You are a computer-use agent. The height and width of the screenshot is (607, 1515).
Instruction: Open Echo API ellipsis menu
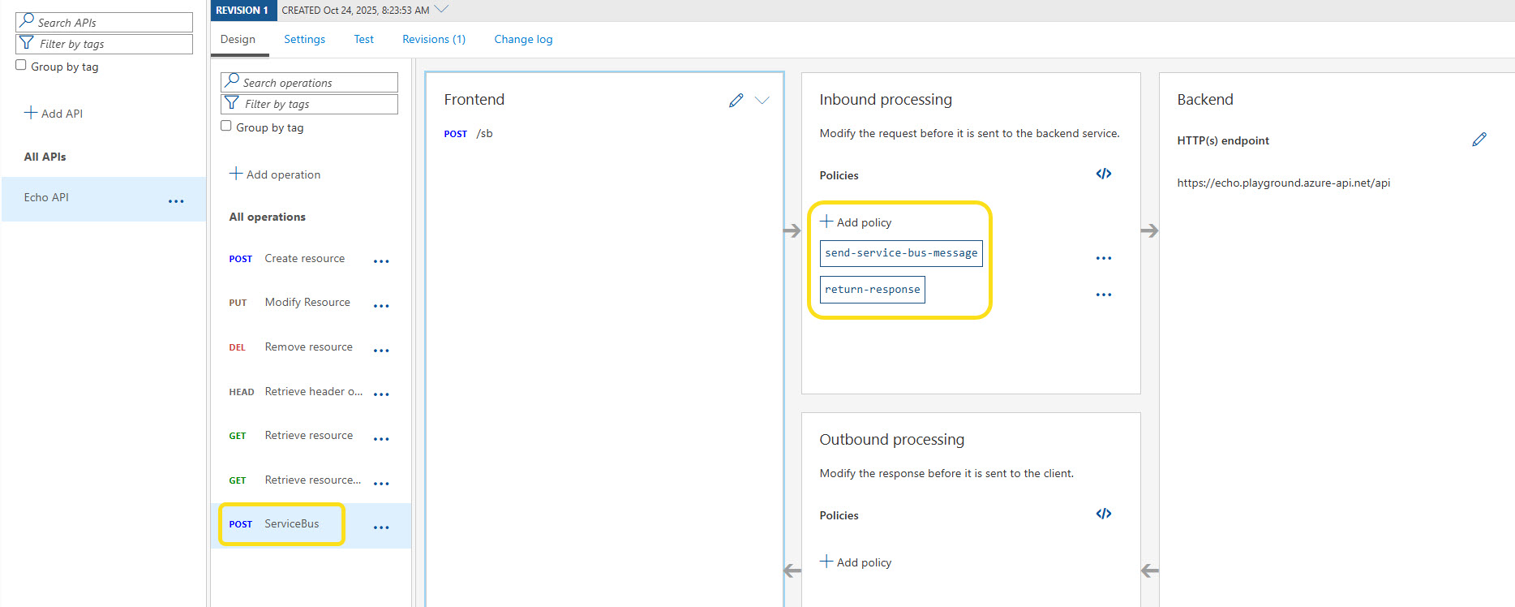coord(176,201)
